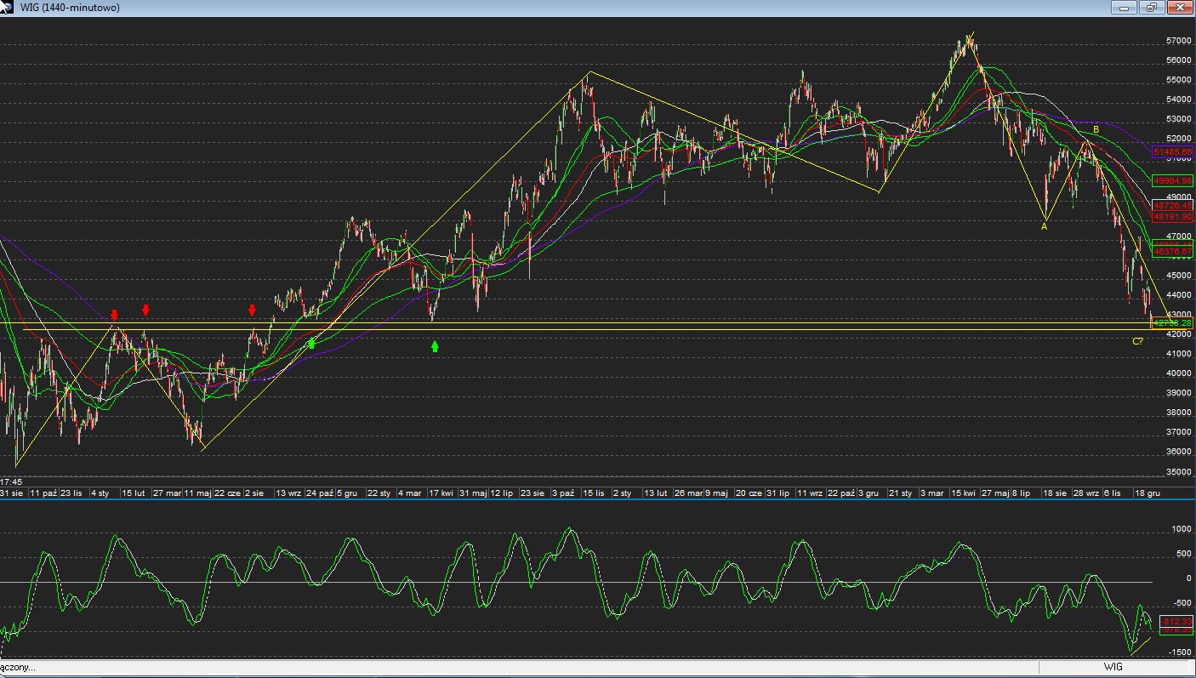Select '3 paź' on the time axis

click(x=563, y=493)
